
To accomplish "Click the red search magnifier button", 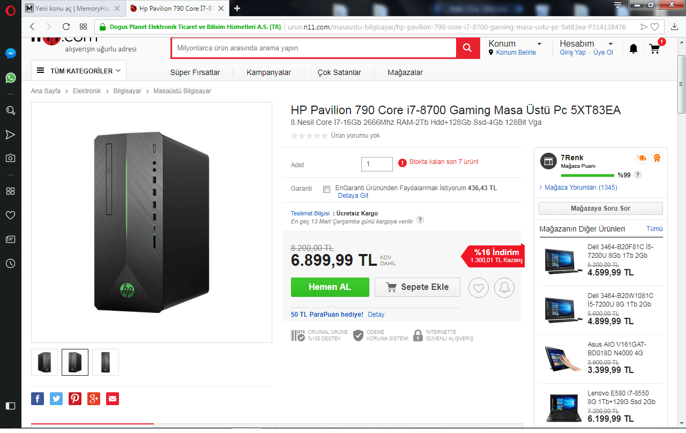I will (x=467, y=48).
